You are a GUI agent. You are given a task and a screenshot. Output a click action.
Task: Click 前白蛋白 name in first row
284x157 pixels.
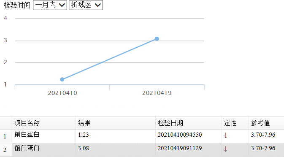(x=27, y=135)
